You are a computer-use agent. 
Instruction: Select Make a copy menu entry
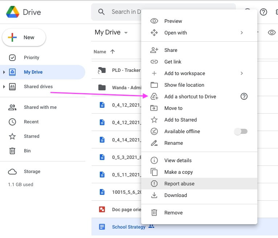[199, 172]
